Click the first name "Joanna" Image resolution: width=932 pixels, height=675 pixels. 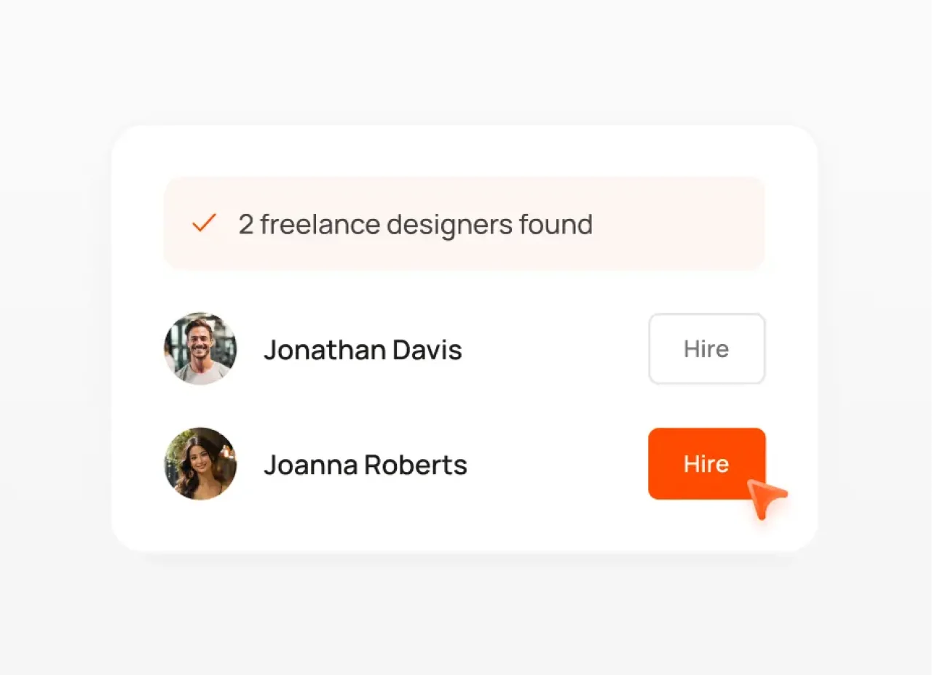pyautogui.click(x=311, y=465)
